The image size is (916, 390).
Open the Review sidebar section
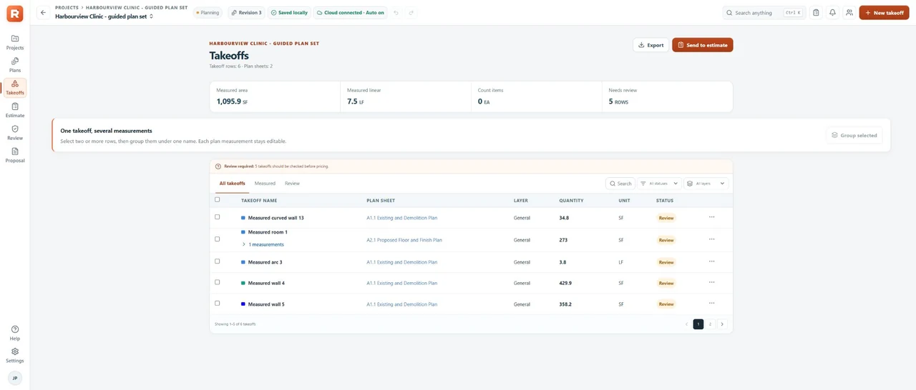[15, 133]
